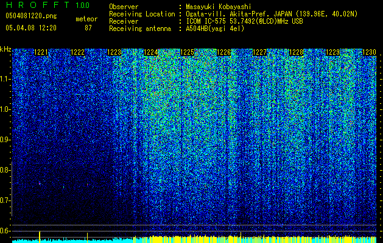383x243 pixels.
Task: Click the observer name Masayuki Kobayashi
Action: pyautogui.click(x=219, y=7)
